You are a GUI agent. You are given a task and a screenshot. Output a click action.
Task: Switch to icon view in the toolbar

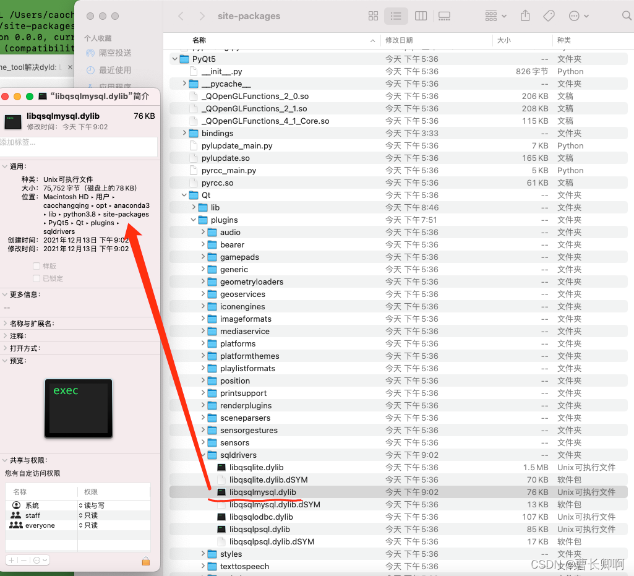point(373,16)
